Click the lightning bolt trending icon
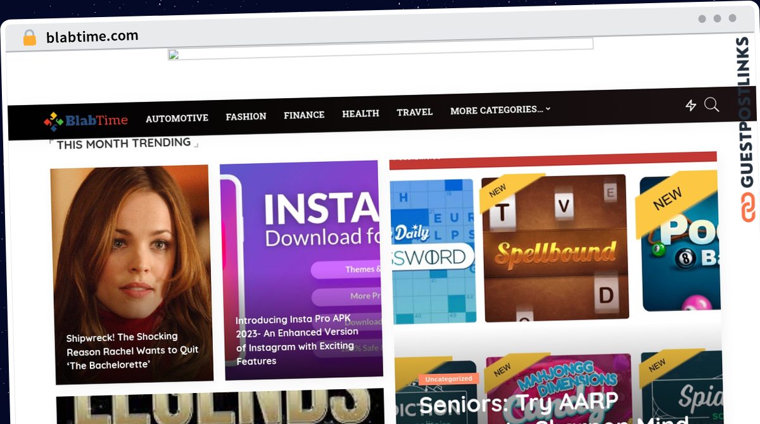 (x=691, y=106)
